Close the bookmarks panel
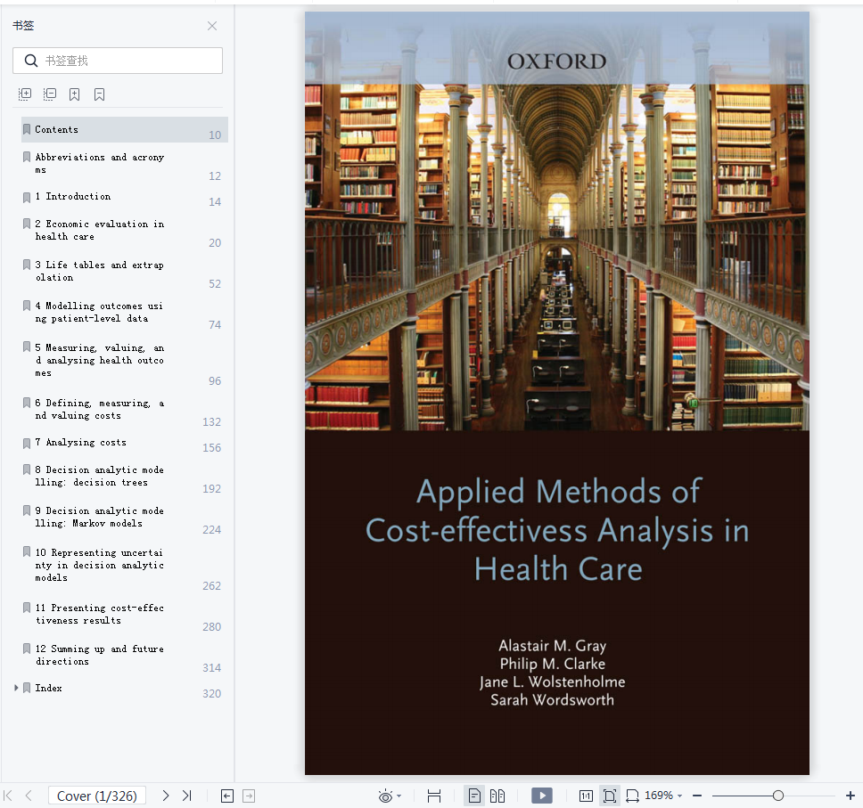The height and width of the screenshot is (808, 863). [x=212, y=26]
